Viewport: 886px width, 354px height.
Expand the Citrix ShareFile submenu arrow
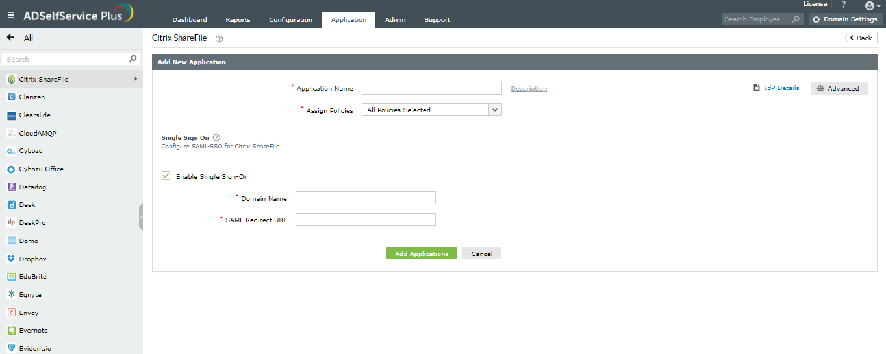[136, 79]
